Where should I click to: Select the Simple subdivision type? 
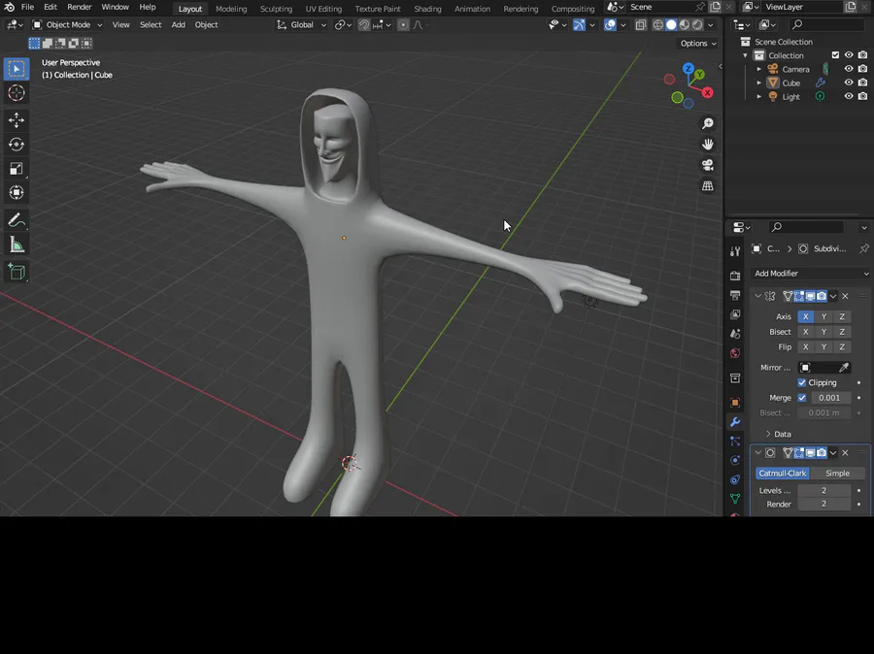click(837, 474)
